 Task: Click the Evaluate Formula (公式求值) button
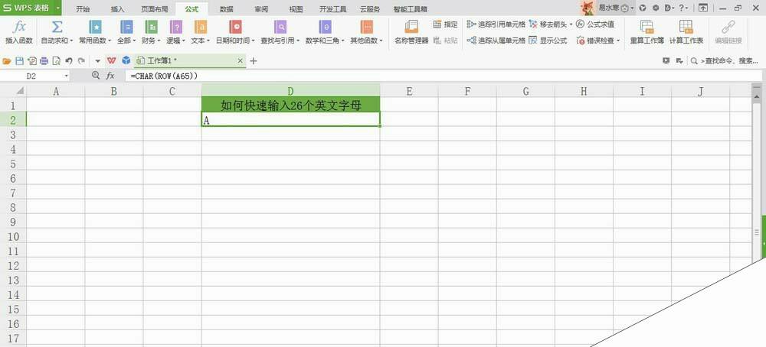(x=595, y=24)
